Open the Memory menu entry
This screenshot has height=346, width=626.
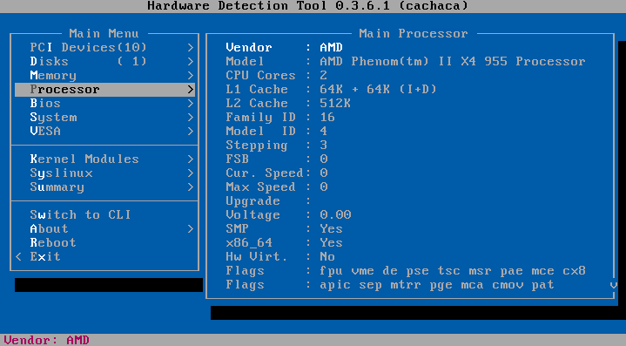104,76
